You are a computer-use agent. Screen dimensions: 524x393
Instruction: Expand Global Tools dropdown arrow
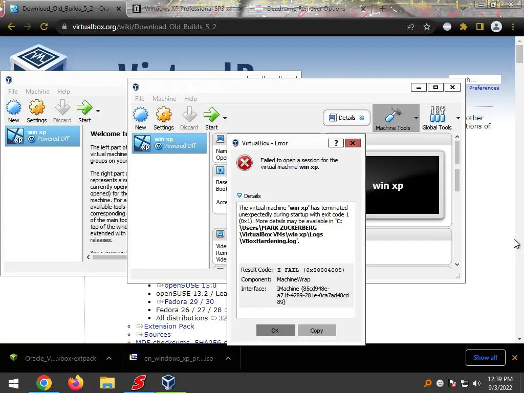[x=458, y=118]
